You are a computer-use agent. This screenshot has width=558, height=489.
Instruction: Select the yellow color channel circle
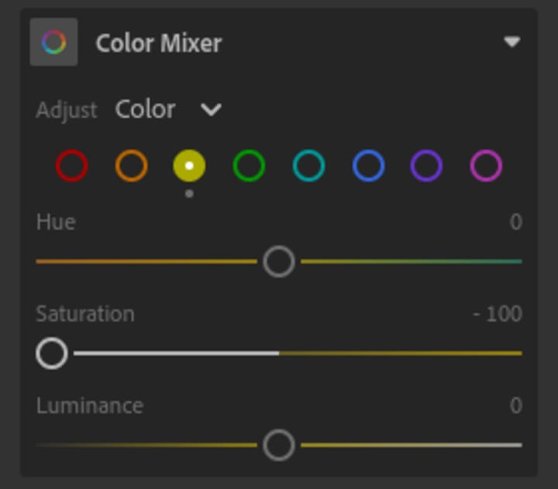tap(190, 166)
